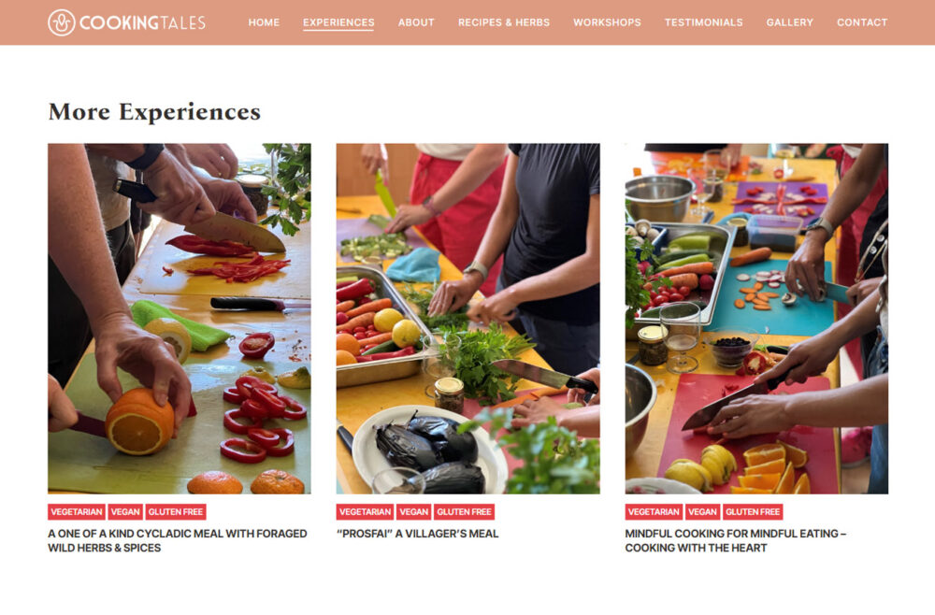Open Mindful Cooking for Mindful Eating link
The width and height of the screenshot is (935, 615).
[735, 540]
